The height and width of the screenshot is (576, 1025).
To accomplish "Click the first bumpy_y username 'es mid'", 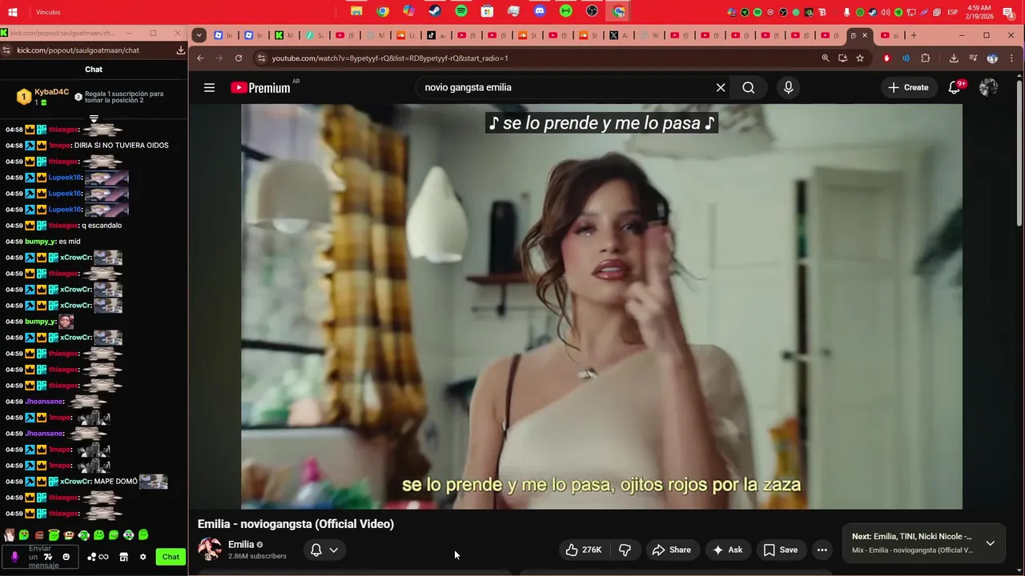I will (40, 242).
